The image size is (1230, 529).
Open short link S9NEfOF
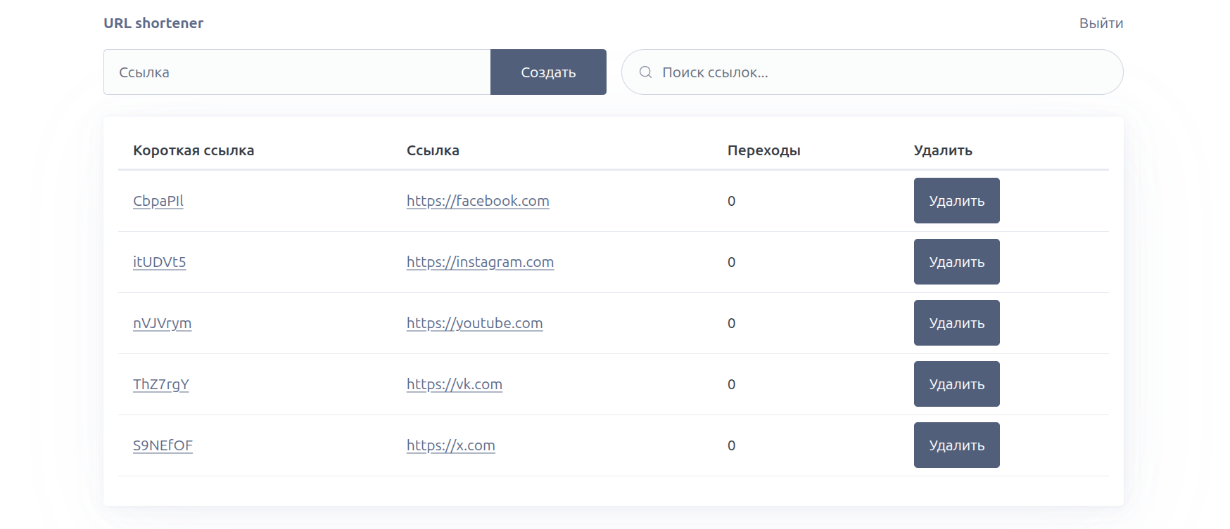pyautogui.click(x=163, y=445)
